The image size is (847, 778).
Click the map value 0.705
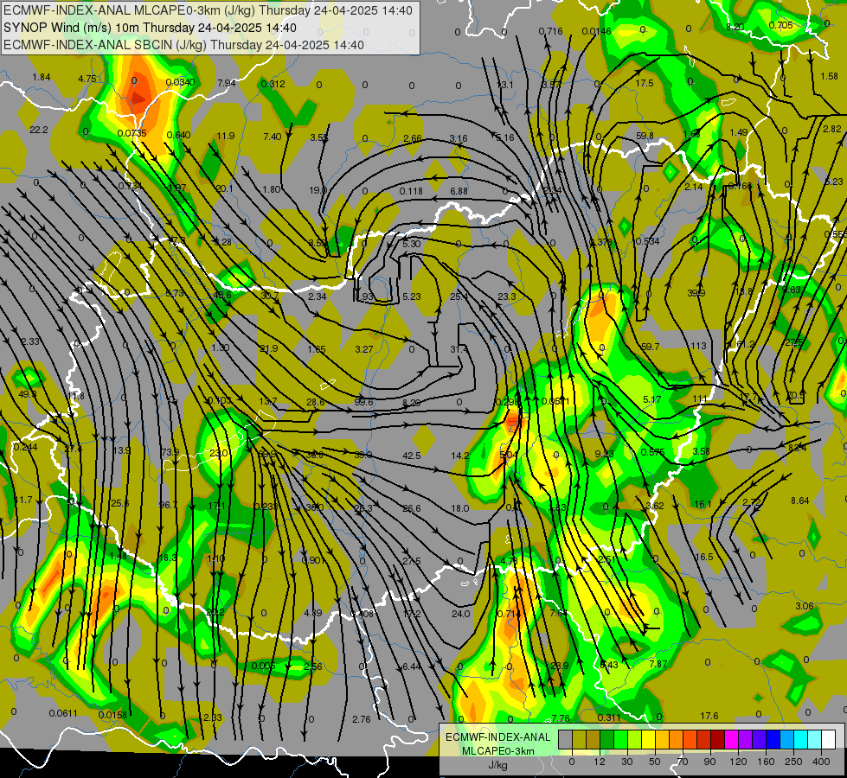780,25
